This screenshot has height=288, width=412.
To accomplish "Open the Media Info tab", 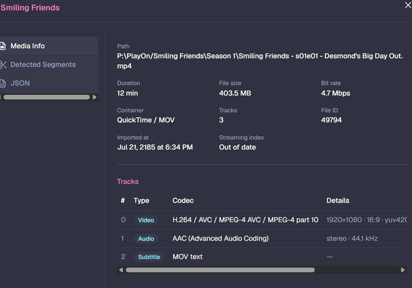I will click(48, 46).
